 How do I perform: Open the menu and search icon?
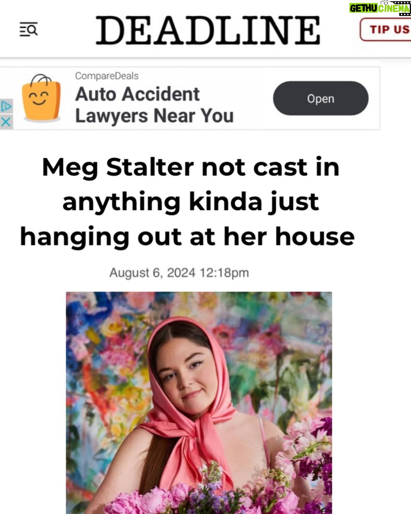[28, 30]
